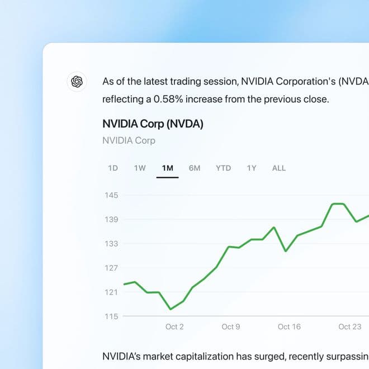Viewport: 369px width, 369px height.
Task: Click the 145 y-axis price label
Action: 111,195
